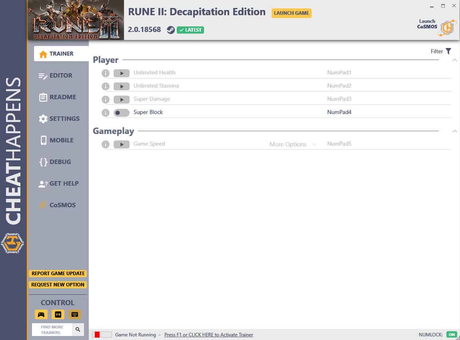
Task: Select the gamepad control icon
Action: [x=41, y=314]
